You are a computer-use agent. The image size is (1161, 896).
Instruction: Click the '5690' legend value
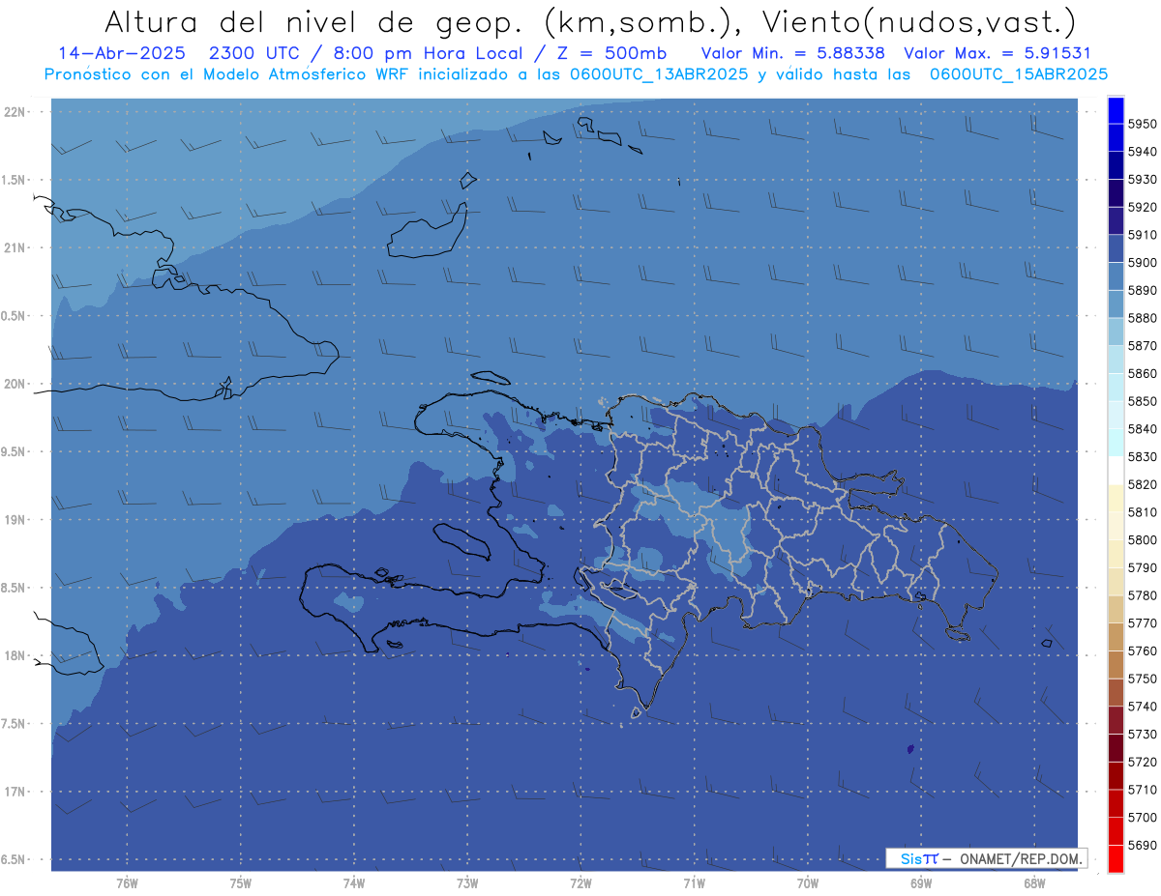(x=1143, y=846)
